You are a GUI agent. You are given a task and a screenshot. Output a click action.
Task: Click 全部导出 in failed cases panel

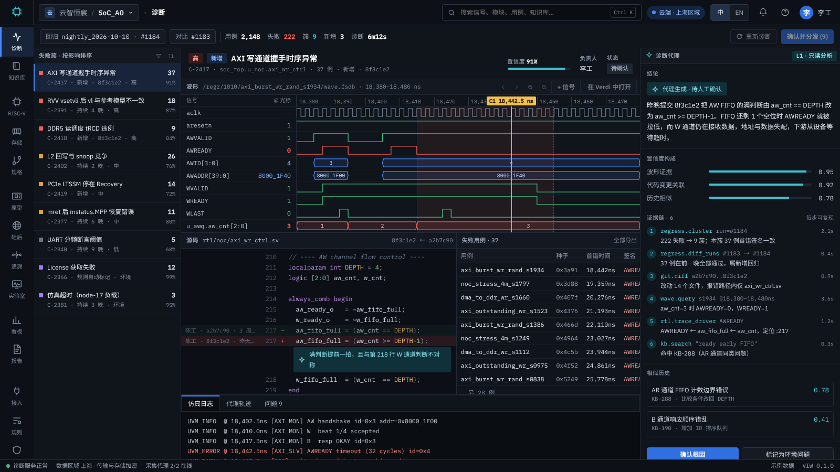(x=625, y=240)
